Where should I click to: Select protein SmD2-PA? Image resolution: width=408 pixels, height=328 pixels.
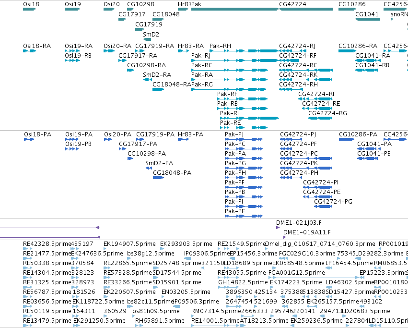[159, 163]
